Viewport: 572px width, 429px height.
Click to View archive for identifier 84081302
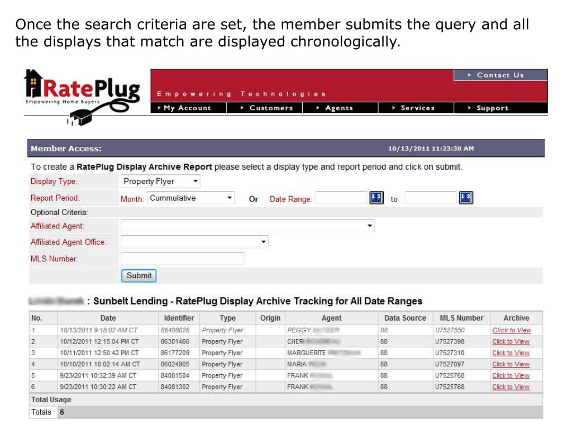(511, 387)
